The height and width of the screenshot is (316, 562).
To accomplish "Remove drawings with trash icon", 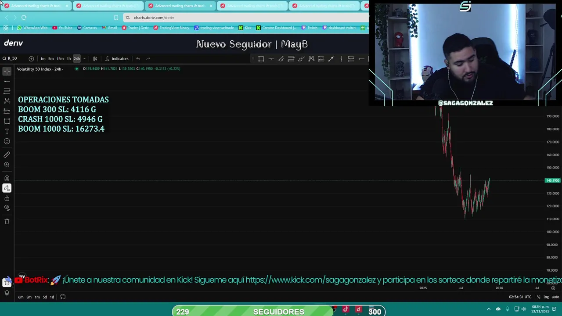I will (7, 221).
